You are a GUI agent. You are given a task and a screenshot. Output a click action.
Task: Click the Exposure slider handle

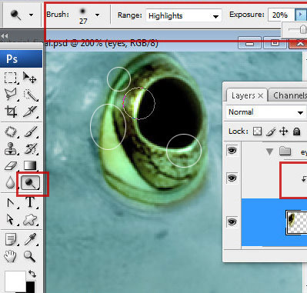point(303,29)
